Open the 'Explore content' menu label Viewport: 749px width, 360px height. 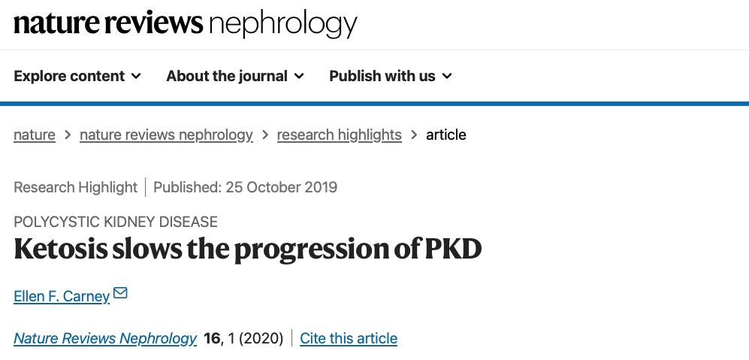coord(69,76)
